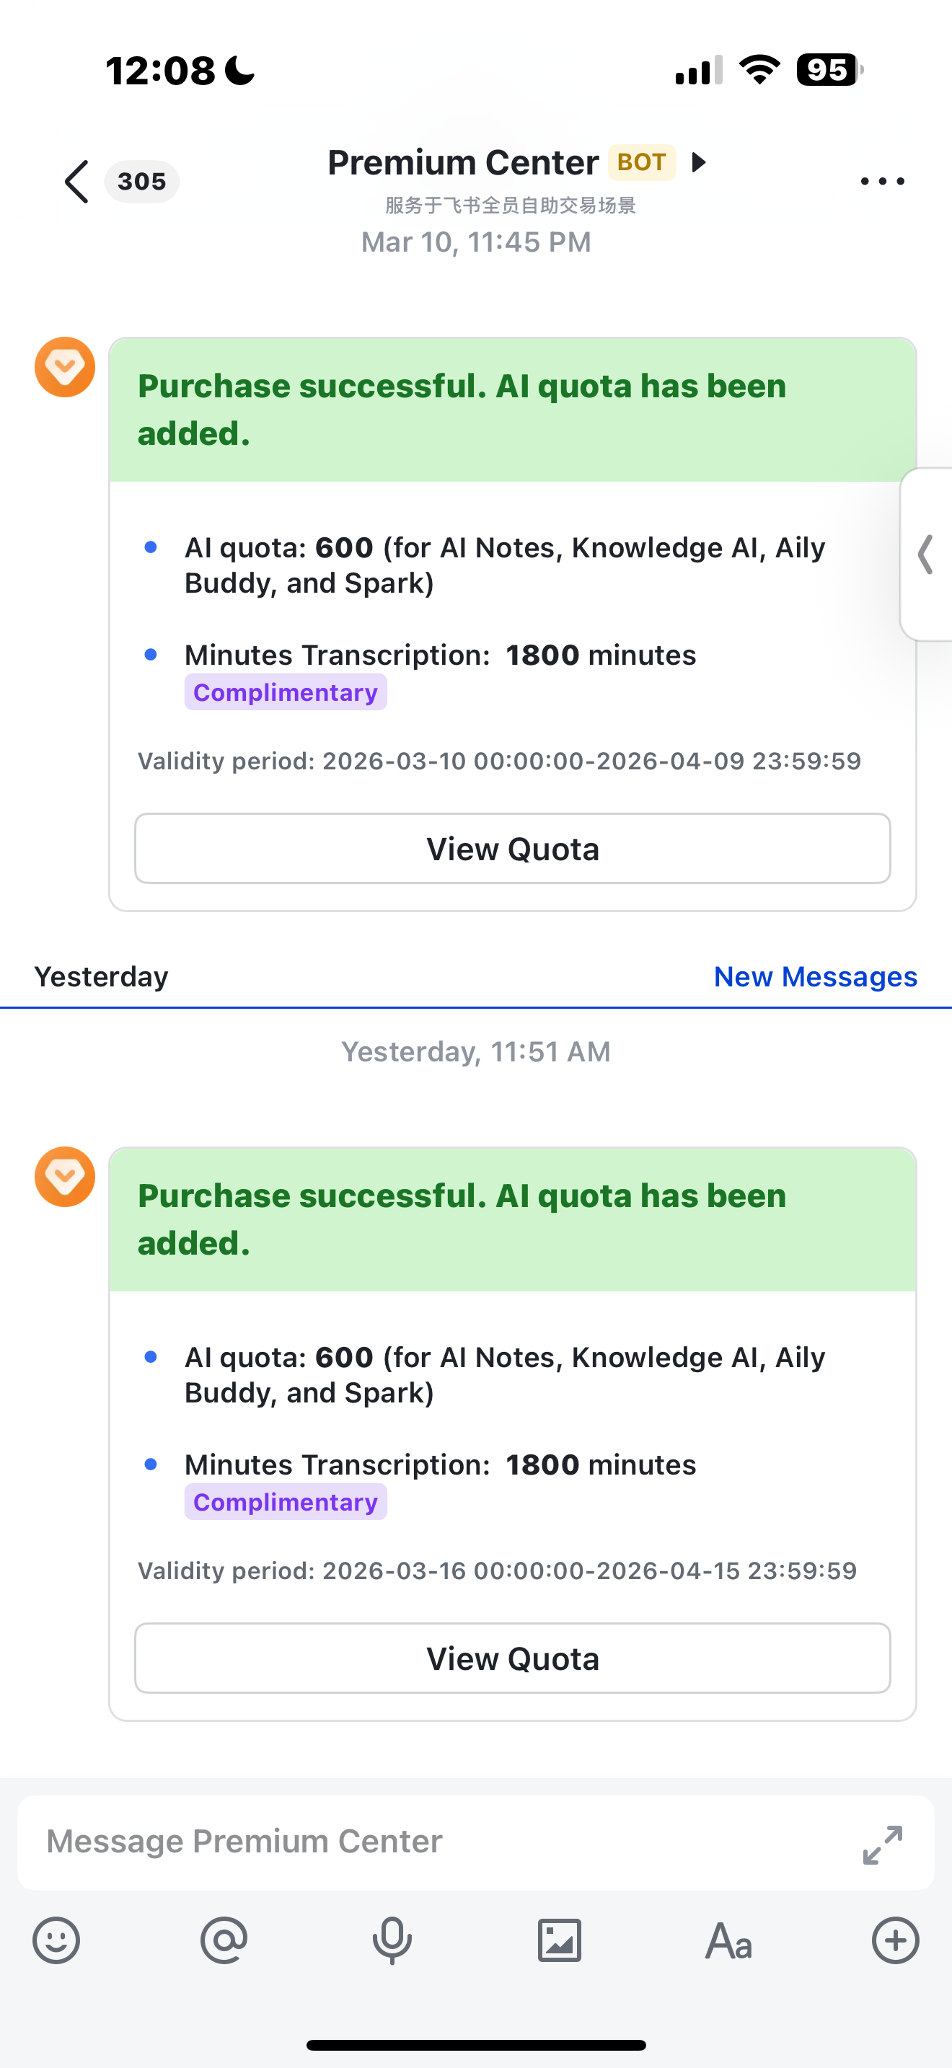Tap the back arrow icon
Image resolution: width=952 pixels, height=2068 pixels.
76,182
